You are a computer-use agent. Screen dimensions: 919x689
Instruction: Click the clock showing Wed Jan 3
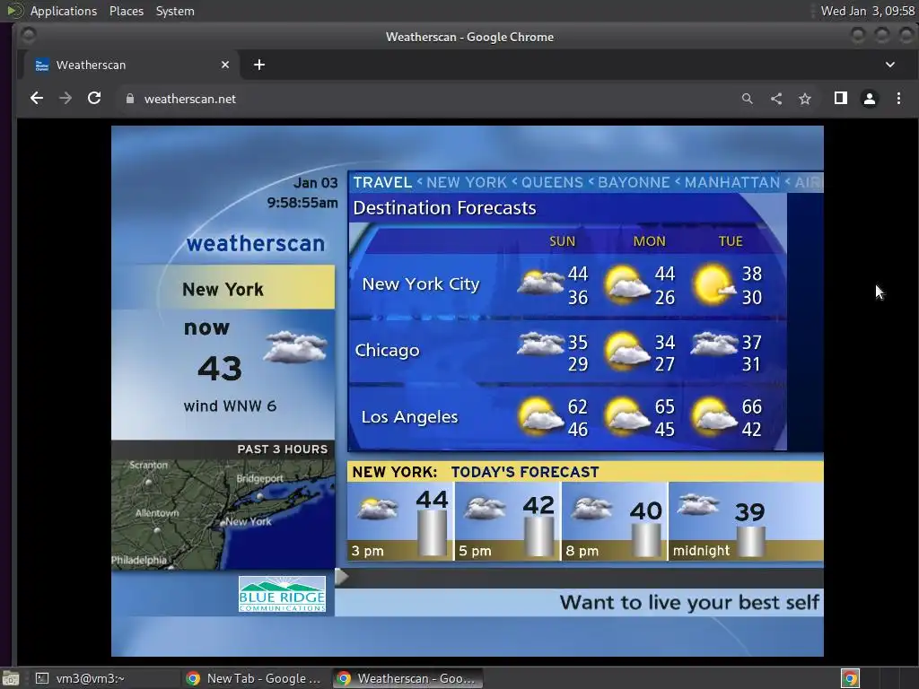click(x=868, y=11)
